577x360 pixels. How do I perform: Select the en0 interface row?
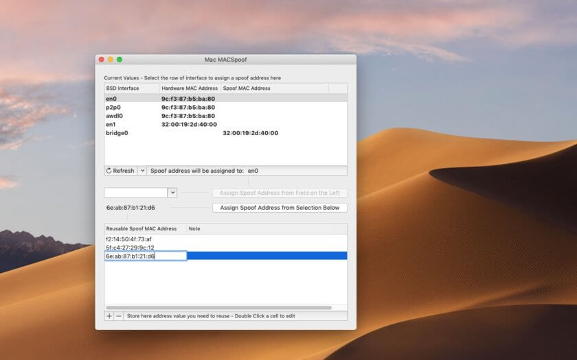click(x=111, y=99)
